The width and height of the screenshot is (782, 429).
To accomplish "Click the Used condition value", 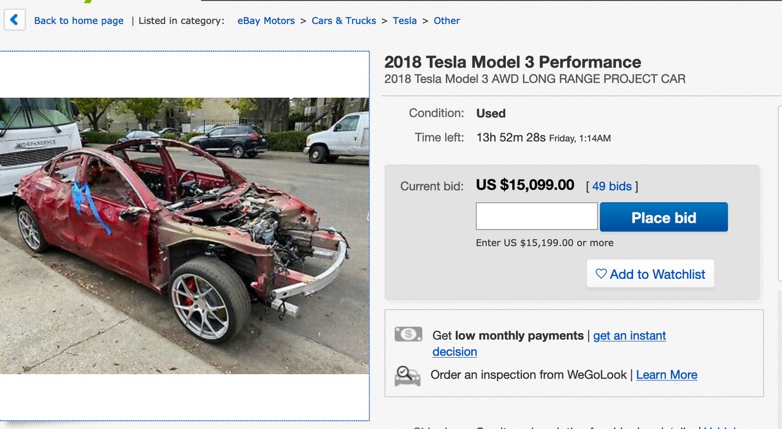I will (491, 114).
